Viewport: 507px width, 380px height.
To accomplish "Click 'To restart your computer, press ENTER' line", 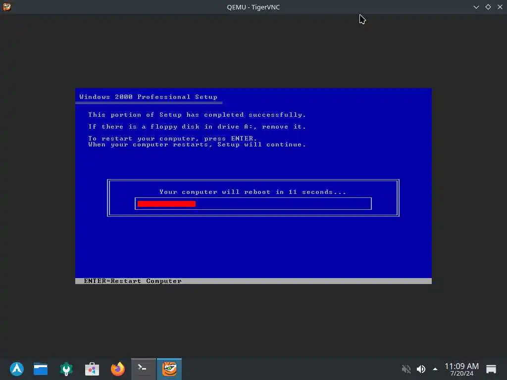I will 172,139.
